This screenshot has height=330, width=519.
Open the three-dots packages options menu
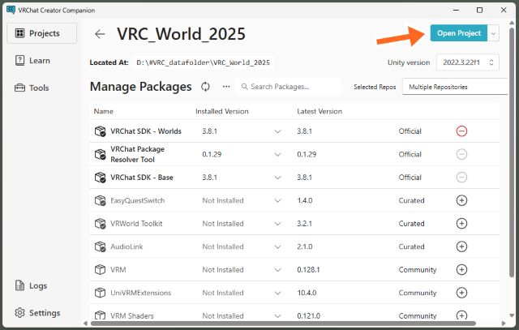(x=226, y=87)
